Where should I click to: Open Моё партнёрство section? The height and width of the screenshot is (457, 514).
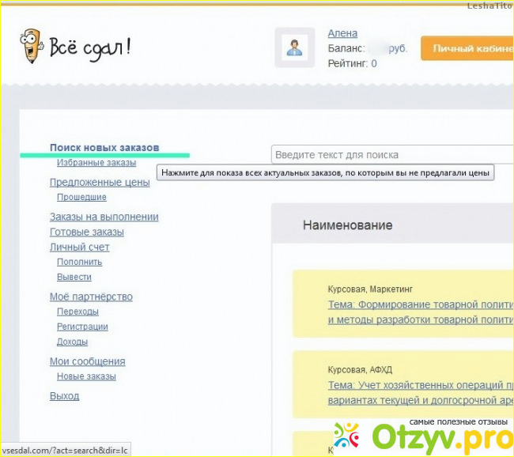click(91, 296)
